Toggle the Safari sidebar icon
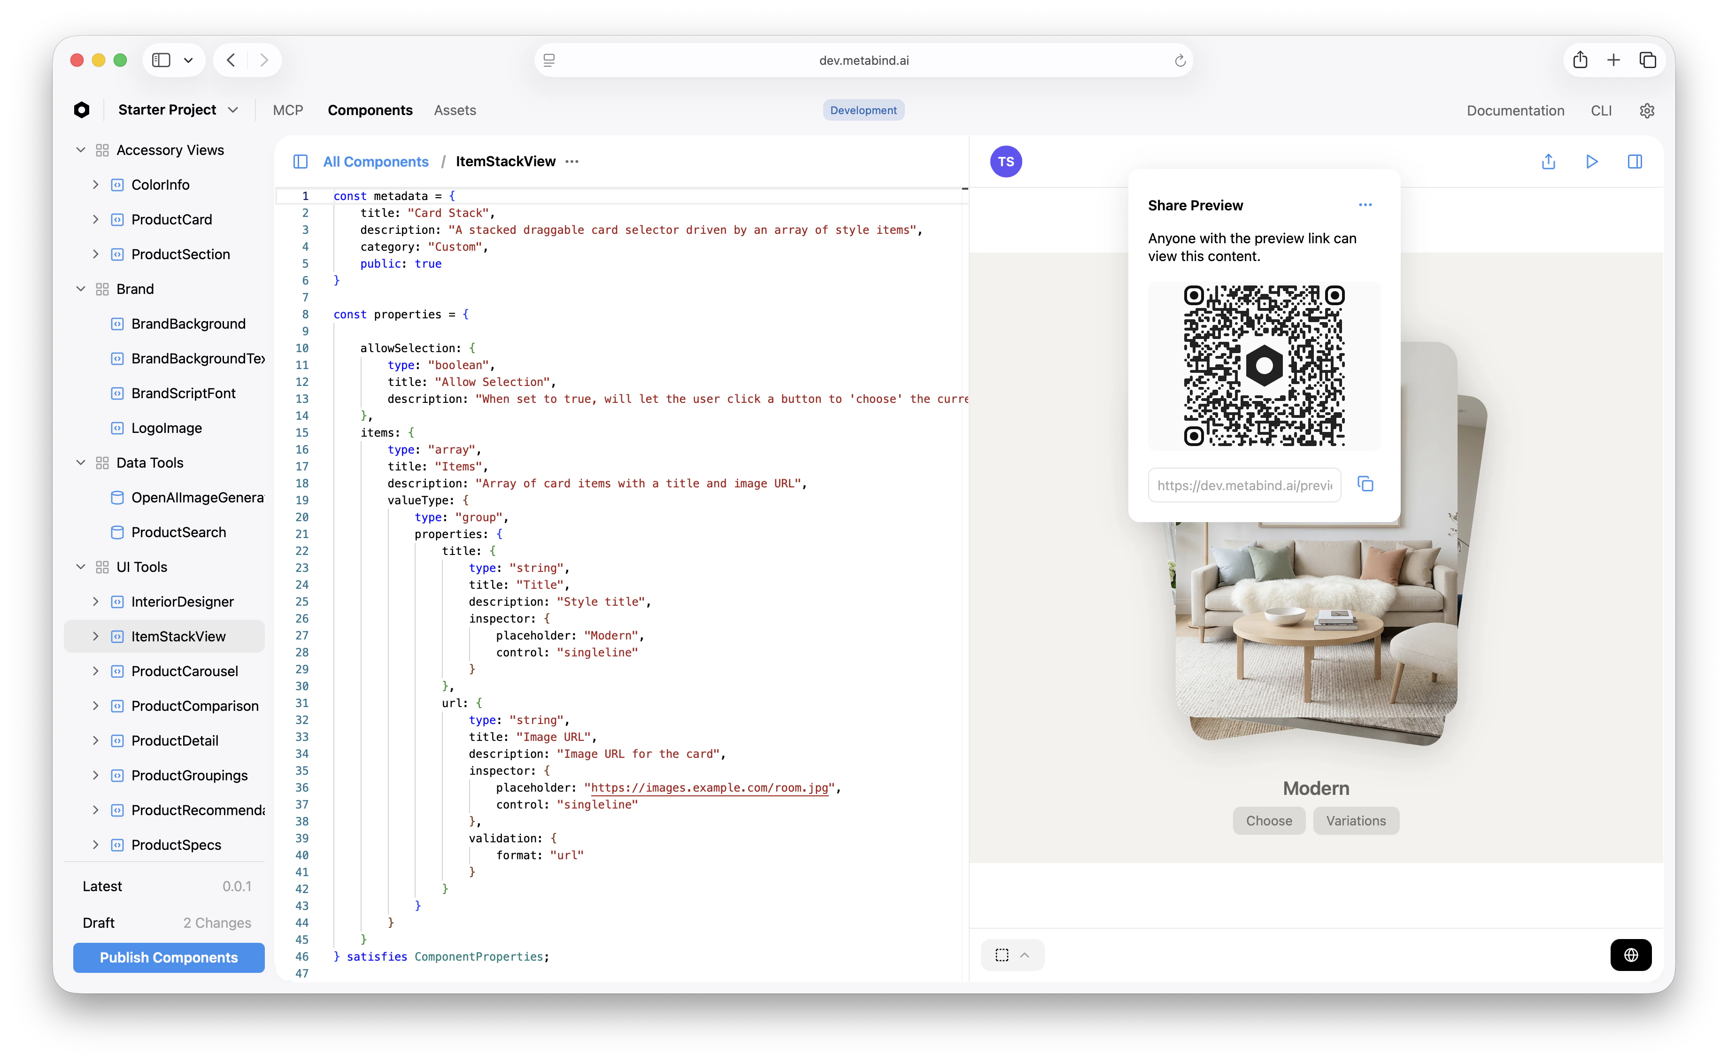This screenshot has height=1063, width=1728. pos(161,60)
